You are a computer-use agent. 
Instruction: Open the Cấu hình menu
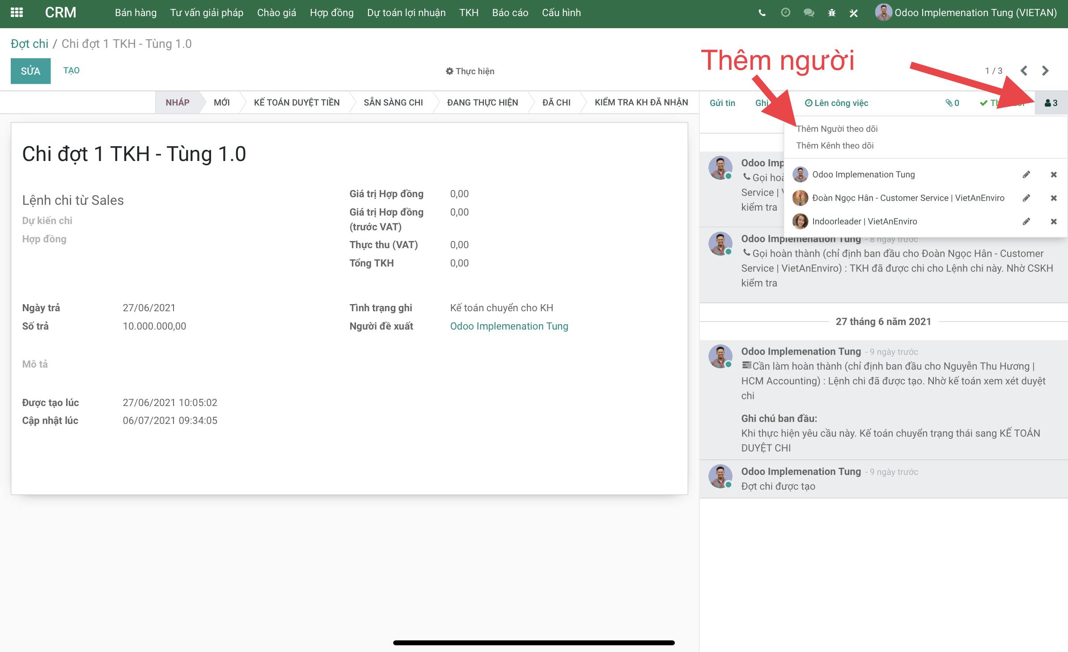pyautogui.click(x=561, y=13)
